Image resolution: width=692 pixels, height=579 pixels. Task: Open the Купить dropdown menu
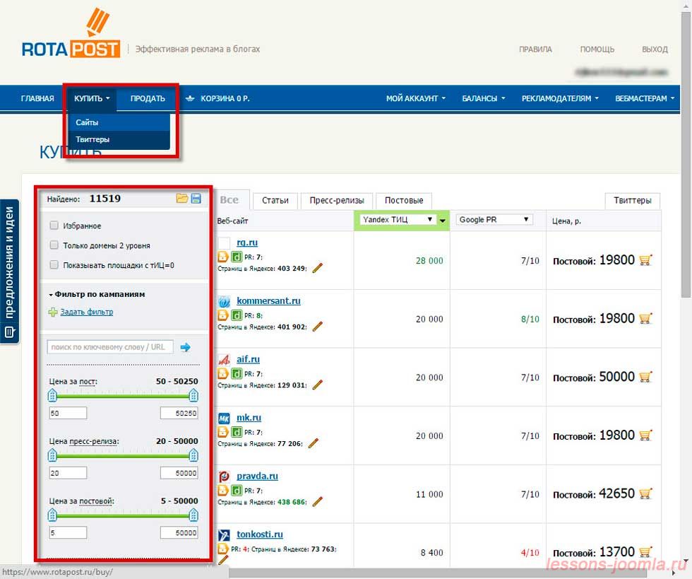92,98
